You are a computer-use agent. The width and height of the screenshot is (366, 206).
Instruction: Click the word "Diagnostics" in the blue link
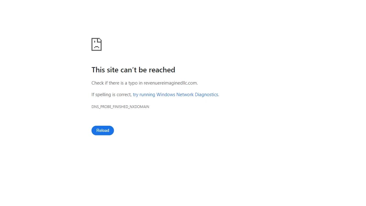(x=206, y=95)
